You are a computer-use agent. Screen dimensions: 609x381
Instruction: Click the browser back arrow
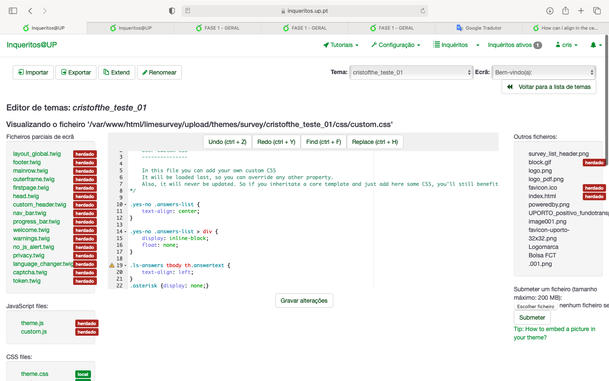[30, 11]
